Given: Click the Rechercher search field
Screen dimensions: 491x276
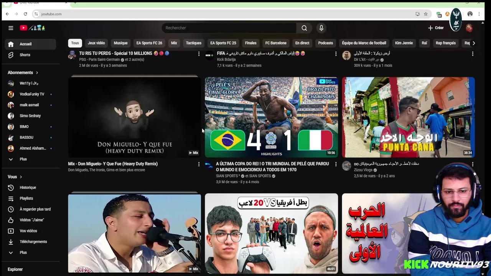Looking at the screenshot, I should pos(229,28).
